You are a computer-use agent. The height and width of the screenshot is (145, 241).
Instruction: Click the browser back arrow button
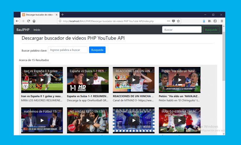coord(17,21)
